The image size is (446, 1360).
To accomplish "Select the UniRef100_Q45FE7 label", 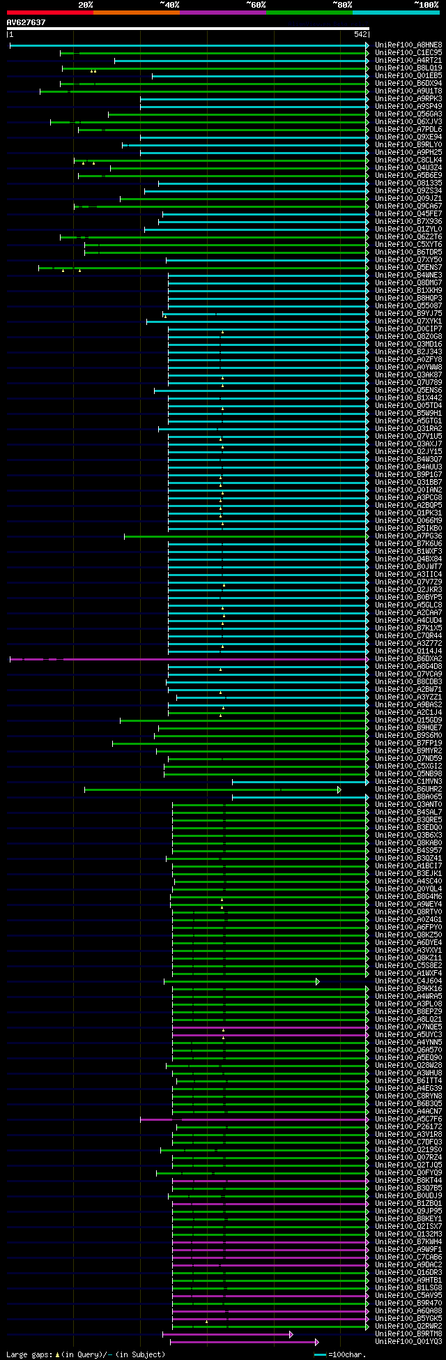I will coord(408,213).
